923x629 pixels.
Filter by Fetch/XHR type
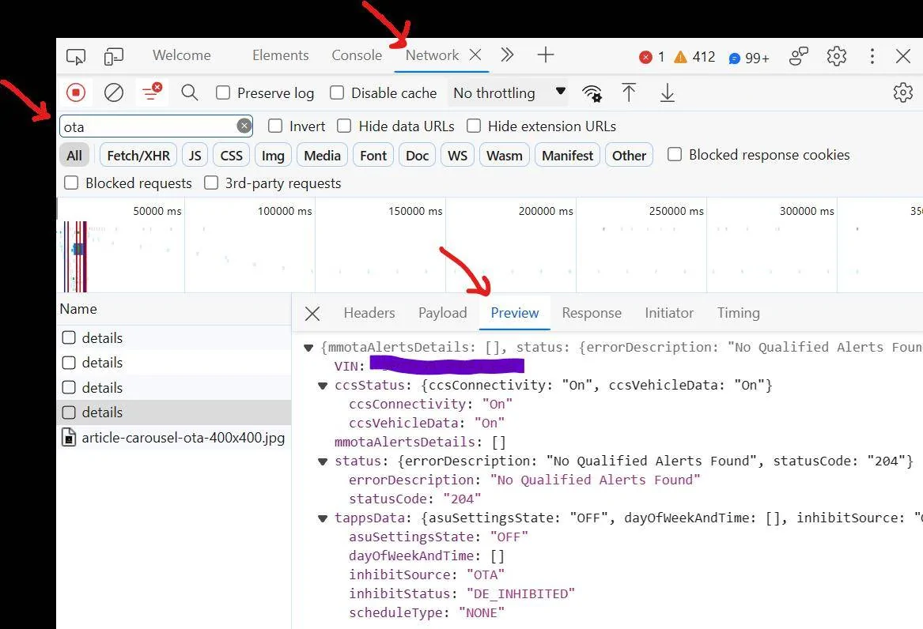(x=138, y=155)
